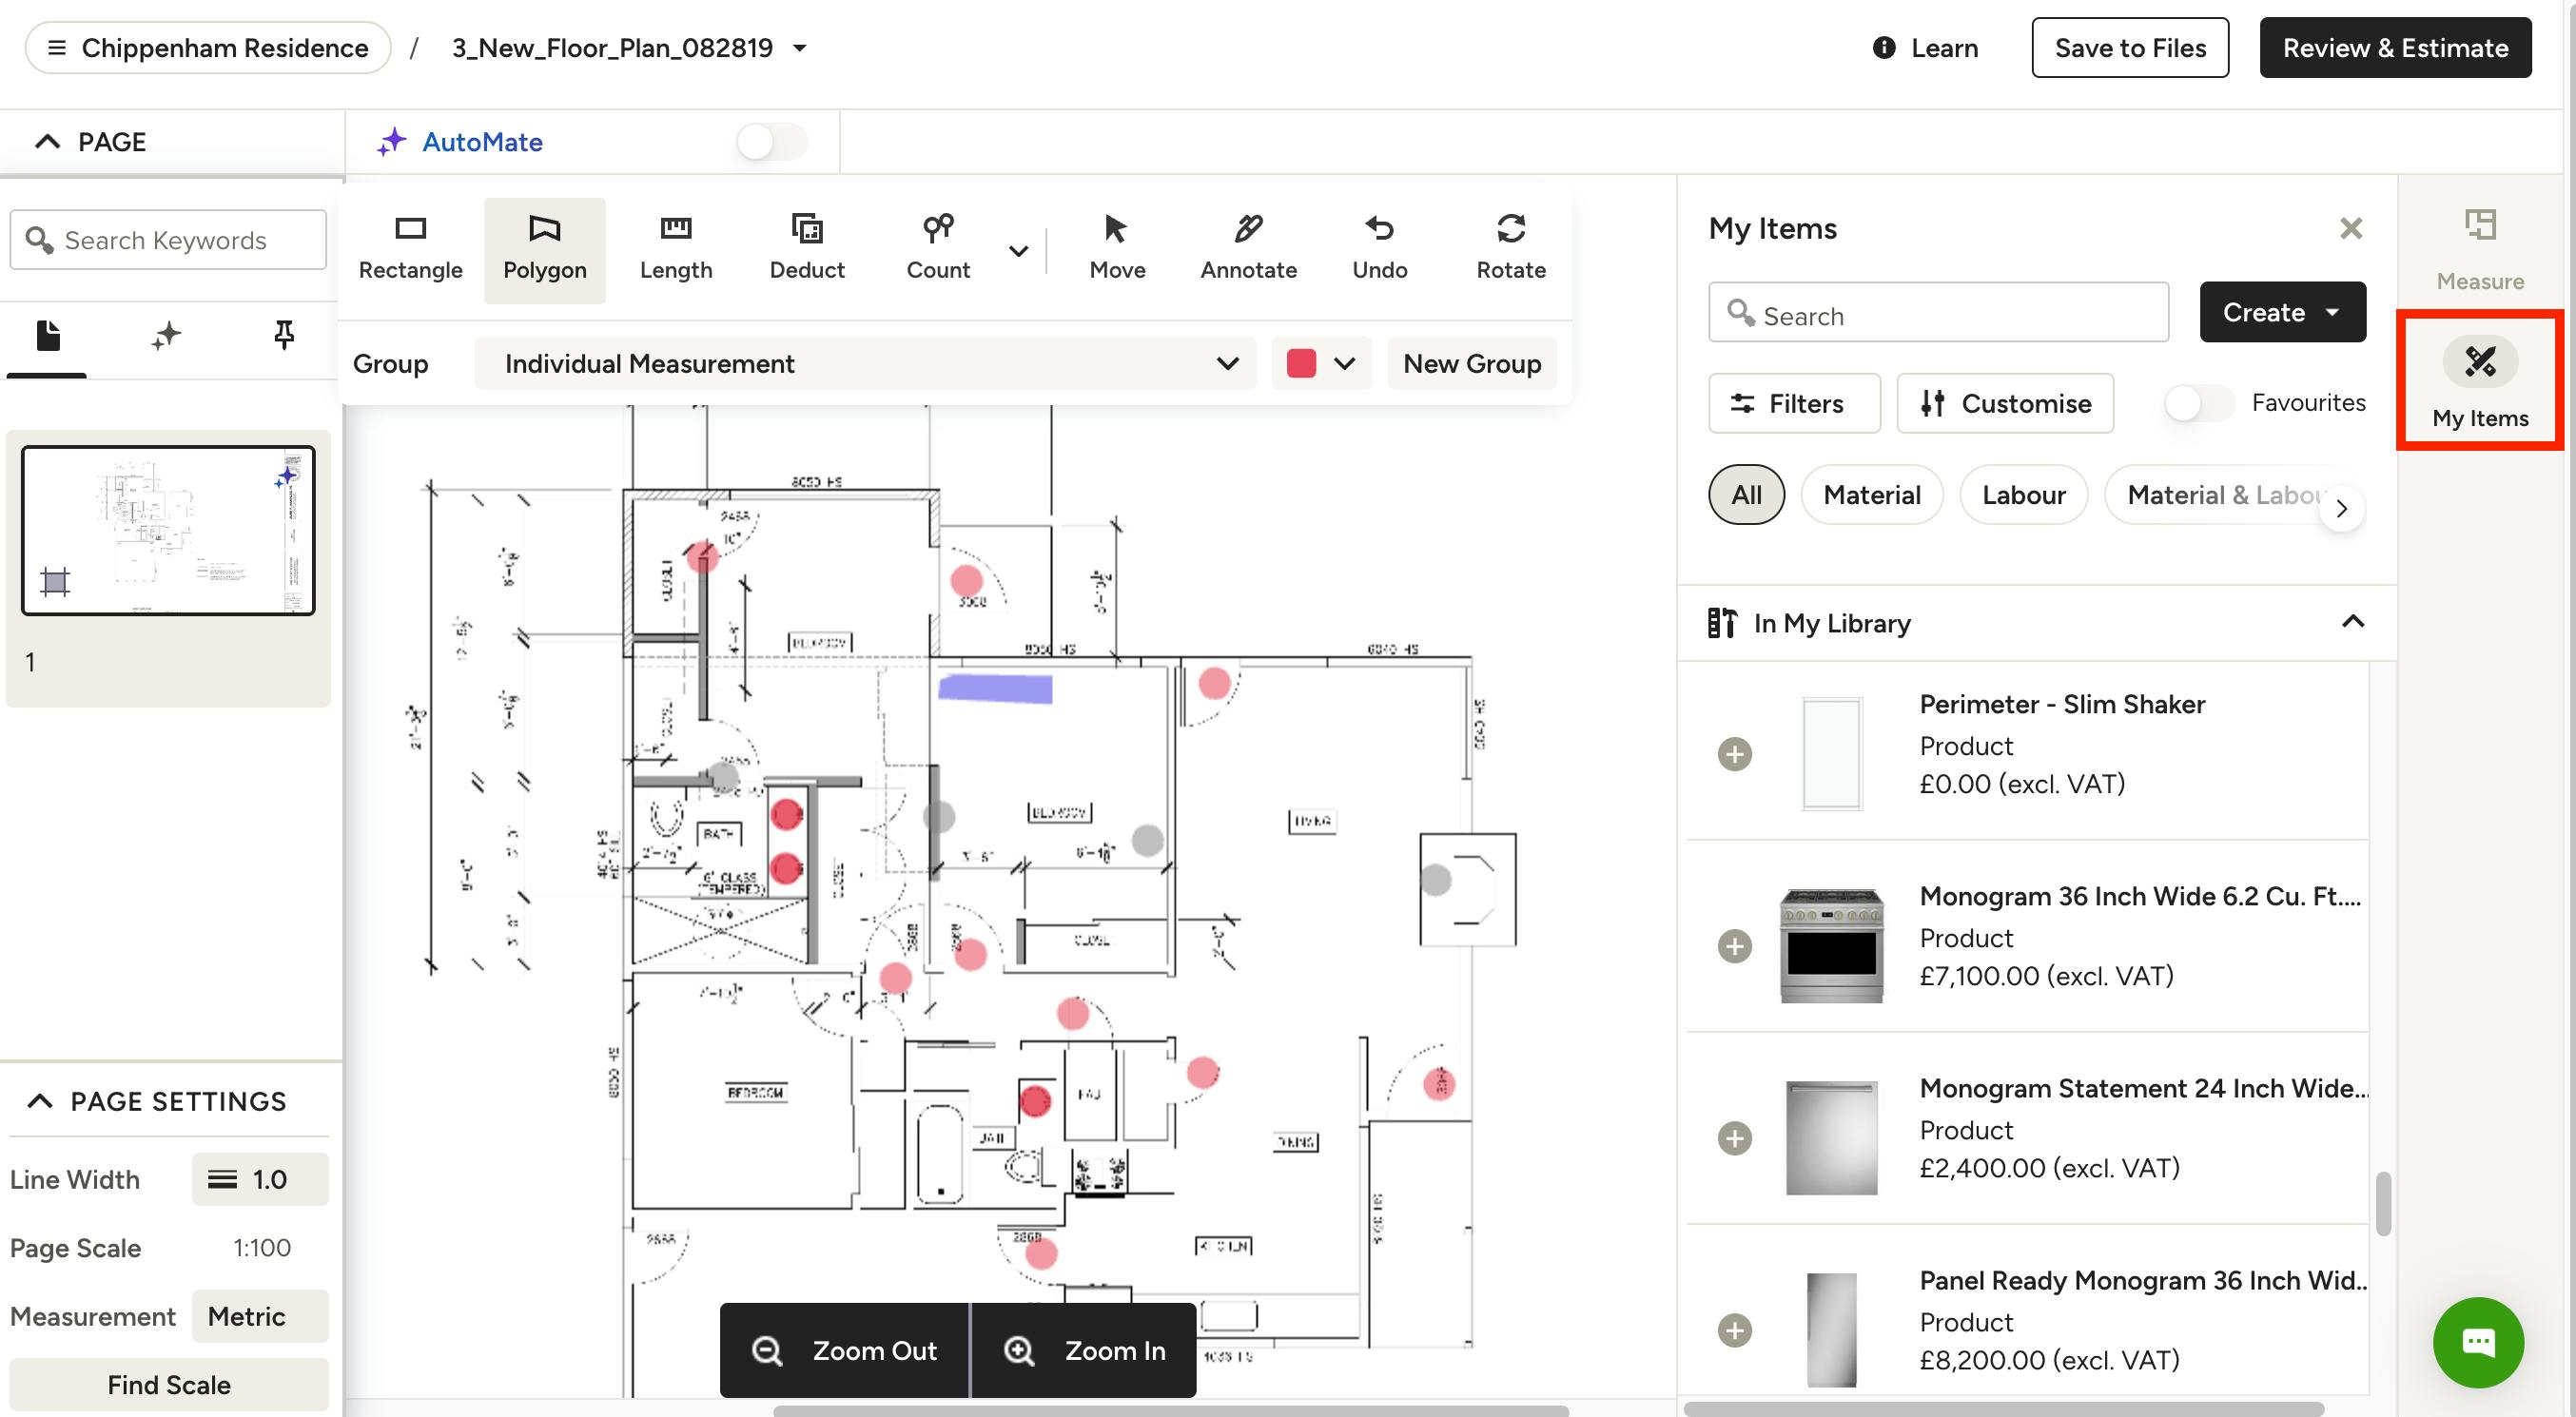Click the Panel Ready Monogram product name

point(2144,1280)
